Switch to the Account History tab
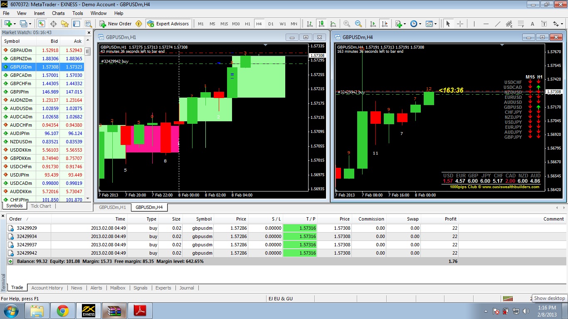 tap(47, 288)
